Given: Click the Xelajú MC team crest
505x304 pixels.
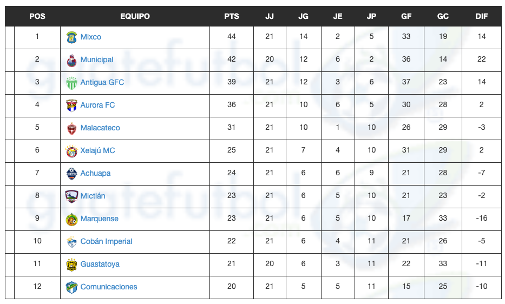Looking at the screenshot, I should [x=71, y=151].
